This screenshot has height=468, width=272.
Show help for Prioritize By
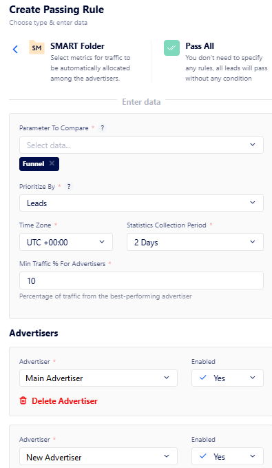point(69,187)
